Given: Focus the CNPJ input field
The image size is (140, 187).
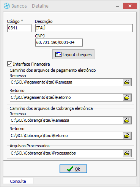Looking at the screenshot, I should pyautogui.click(x=59, y=42).
